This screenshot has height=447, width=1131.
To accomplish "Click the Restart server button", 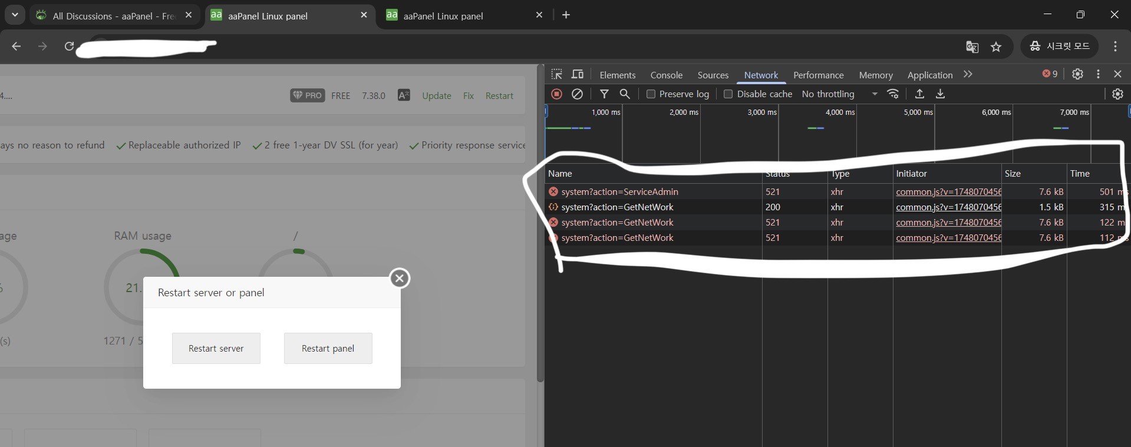I will tap(216, 349).
